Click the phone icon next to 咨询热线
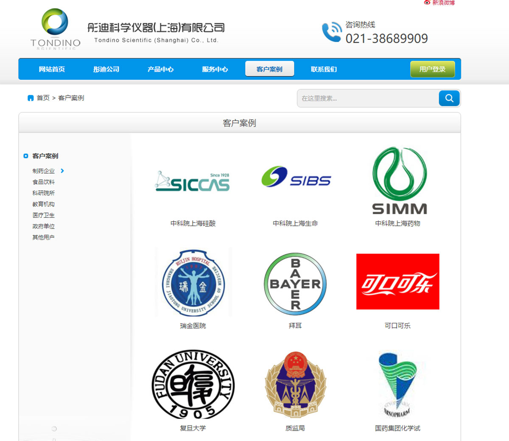The image size is (509, 441). (332, 31)
